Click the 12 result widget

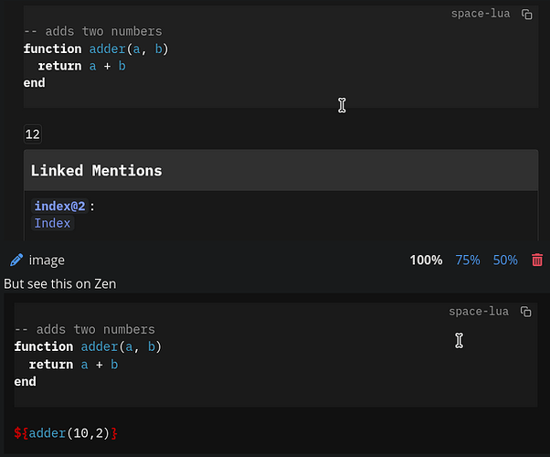[33, 134]
